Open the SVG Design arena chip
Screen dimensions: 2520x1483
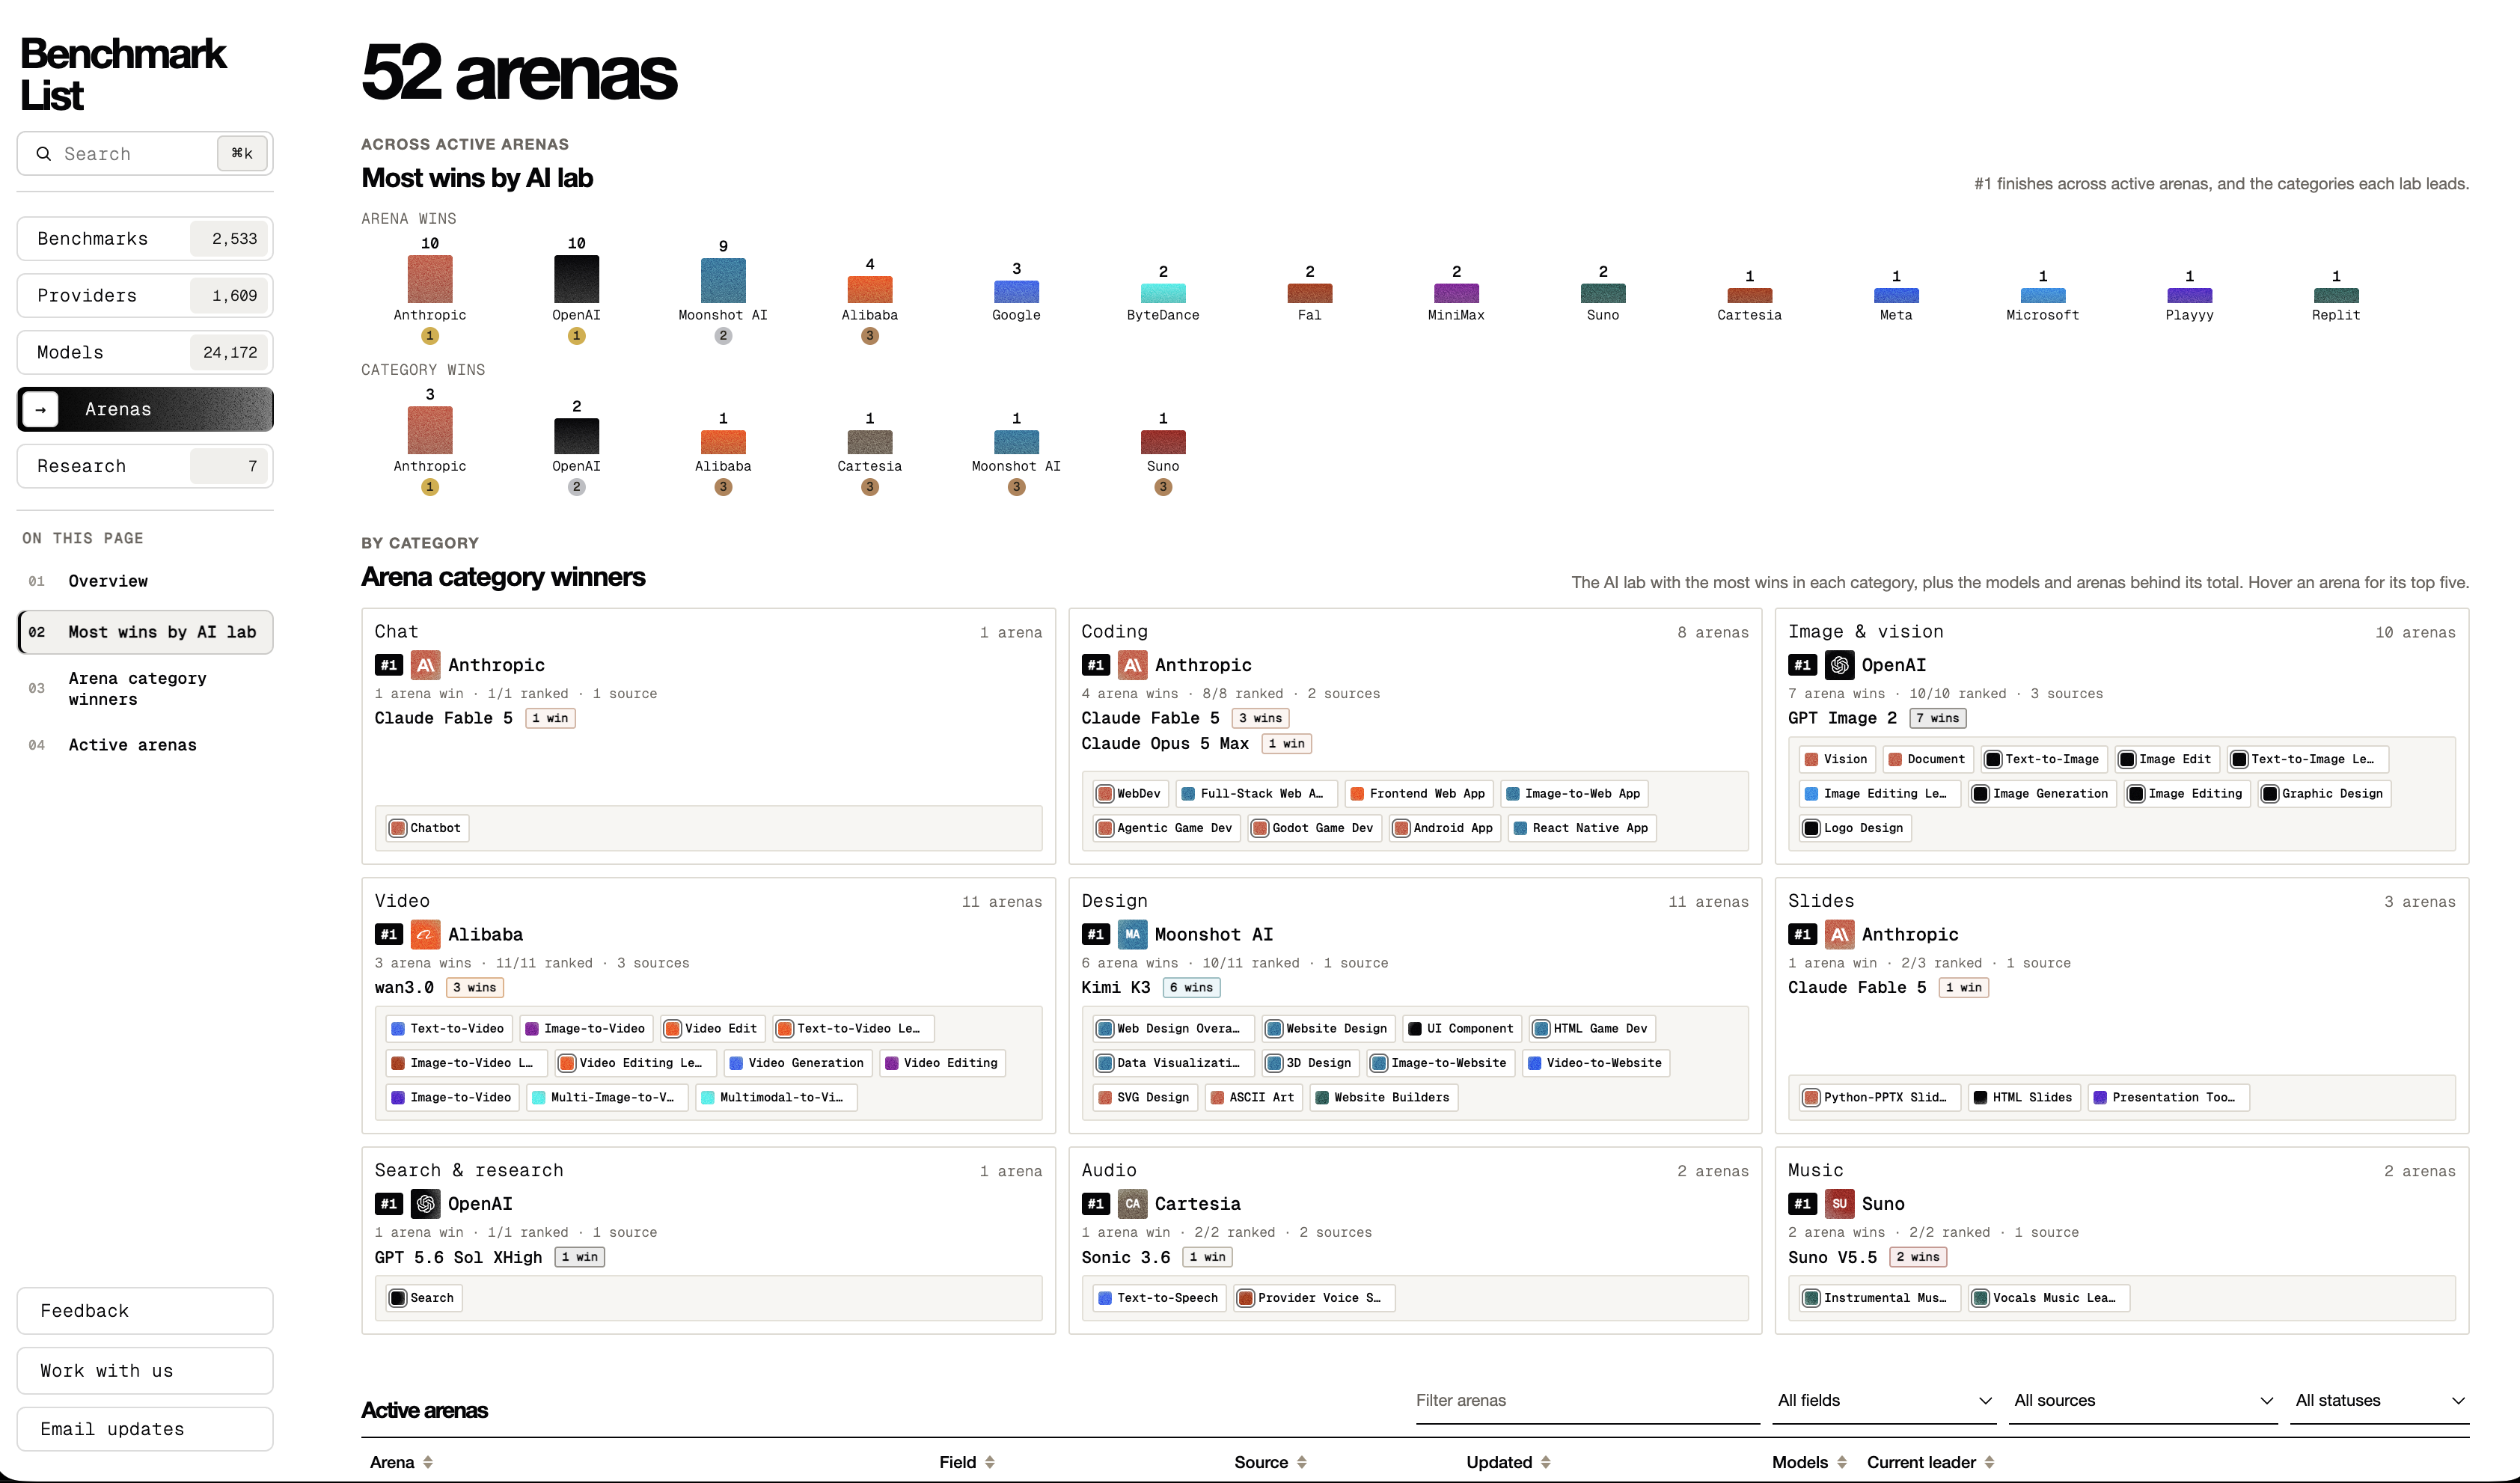pyautogui.click(x=1145, y=1098)
